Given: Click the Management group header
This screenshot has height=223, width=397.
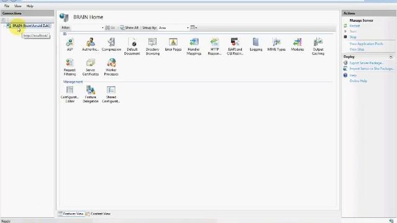Looking at the screenshot, I should point(73,82).
